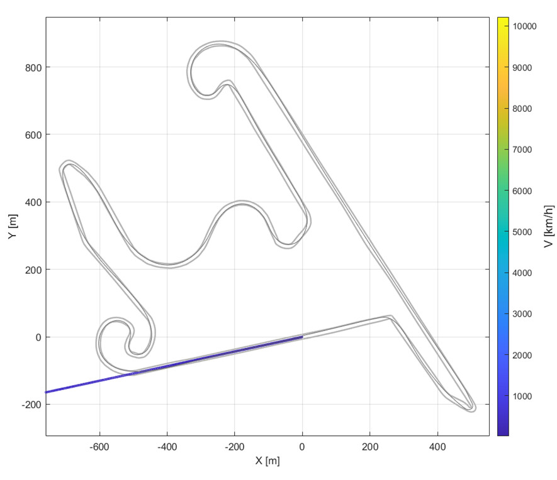Click the hairpin corner at bottom right of track
The image size is (557, 480).
[471, 407]
